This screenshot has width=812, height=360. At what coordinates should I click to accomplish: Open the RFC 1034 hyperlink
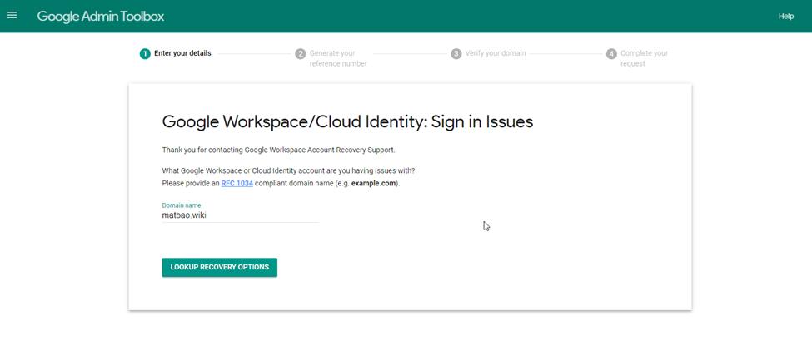pos(237,183)
